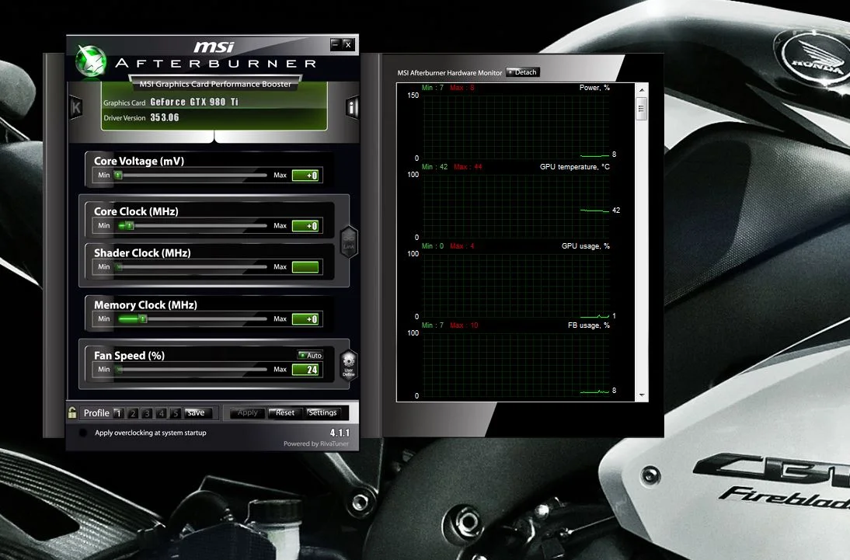Click the Kombustor K icon
The image size is (850, 560).
(x=76, y=107)
